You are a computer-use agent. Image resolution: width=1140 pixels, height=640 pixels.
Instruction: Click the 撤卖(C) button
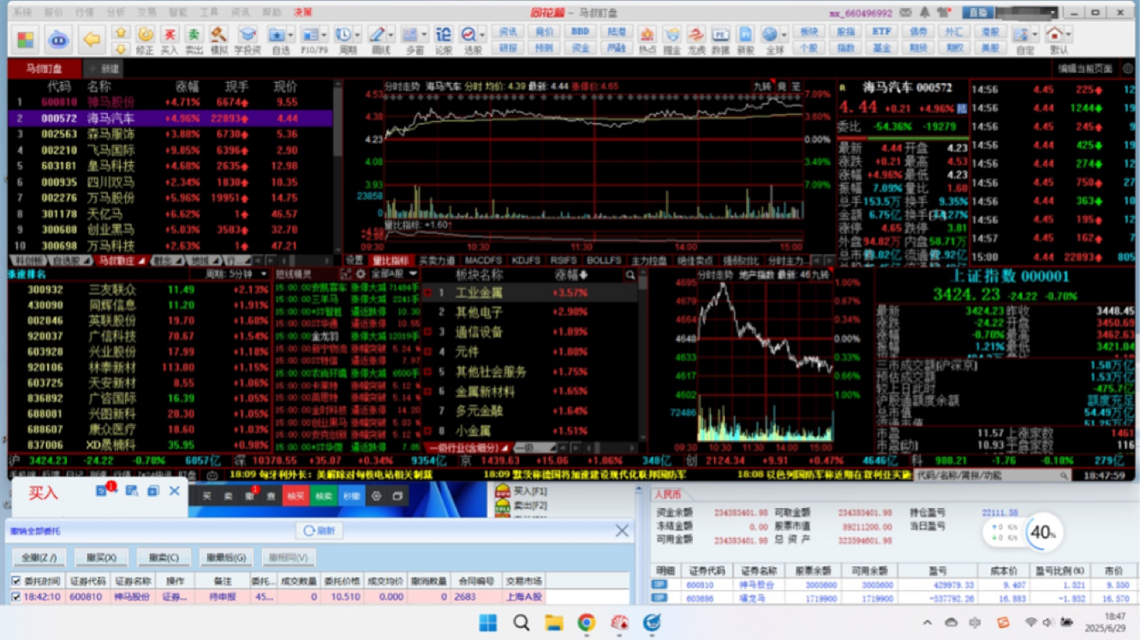[x=163, y=558]
